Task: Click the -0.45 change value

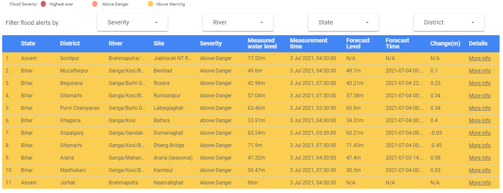Action: [x=436, y=145]
